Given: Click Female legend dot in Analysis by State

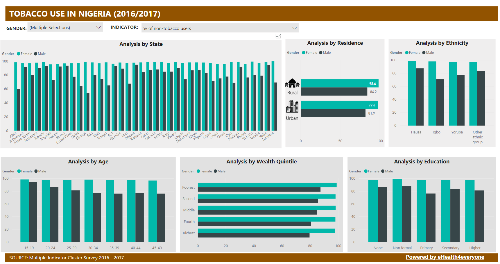Looking at the screenshot, I should (x=19, y=54).
